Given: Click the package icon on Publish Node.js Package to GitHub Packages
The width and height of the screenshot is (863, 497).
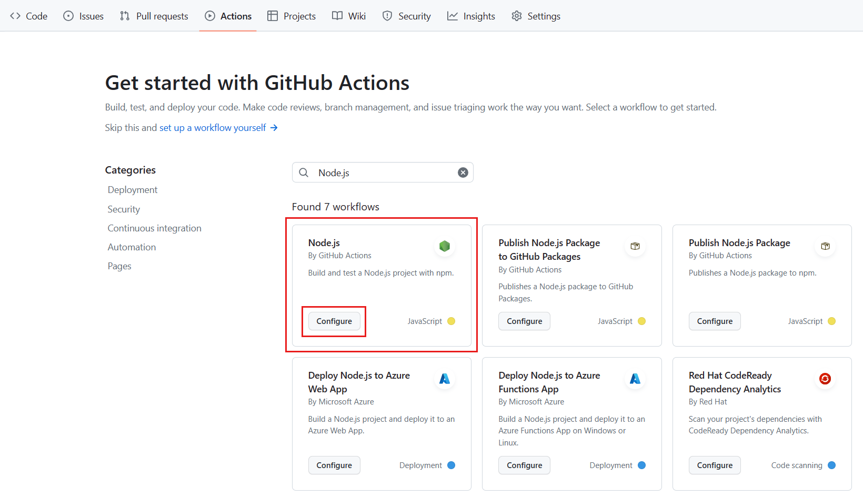Looking at the screenshot, I should pos(635,246).
